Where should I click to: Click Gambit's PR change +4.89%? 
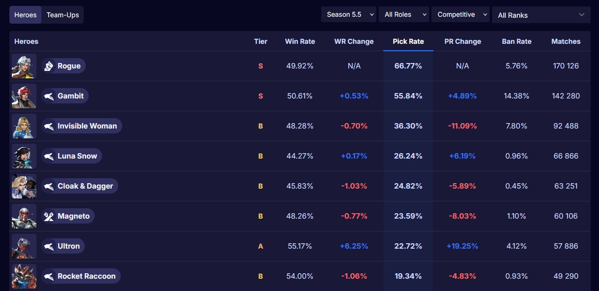tap(463, 96)
